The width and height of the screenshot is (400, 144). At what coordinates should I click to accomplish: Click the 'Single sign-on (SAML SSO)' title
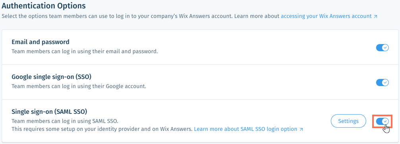click(x=50, y=111)
